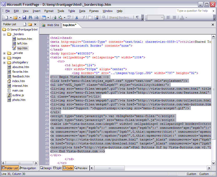This screenshot has width=217, height=177.
Task: Click the Draw Layer toolbar icon
Action: click(x=90, y=17)
